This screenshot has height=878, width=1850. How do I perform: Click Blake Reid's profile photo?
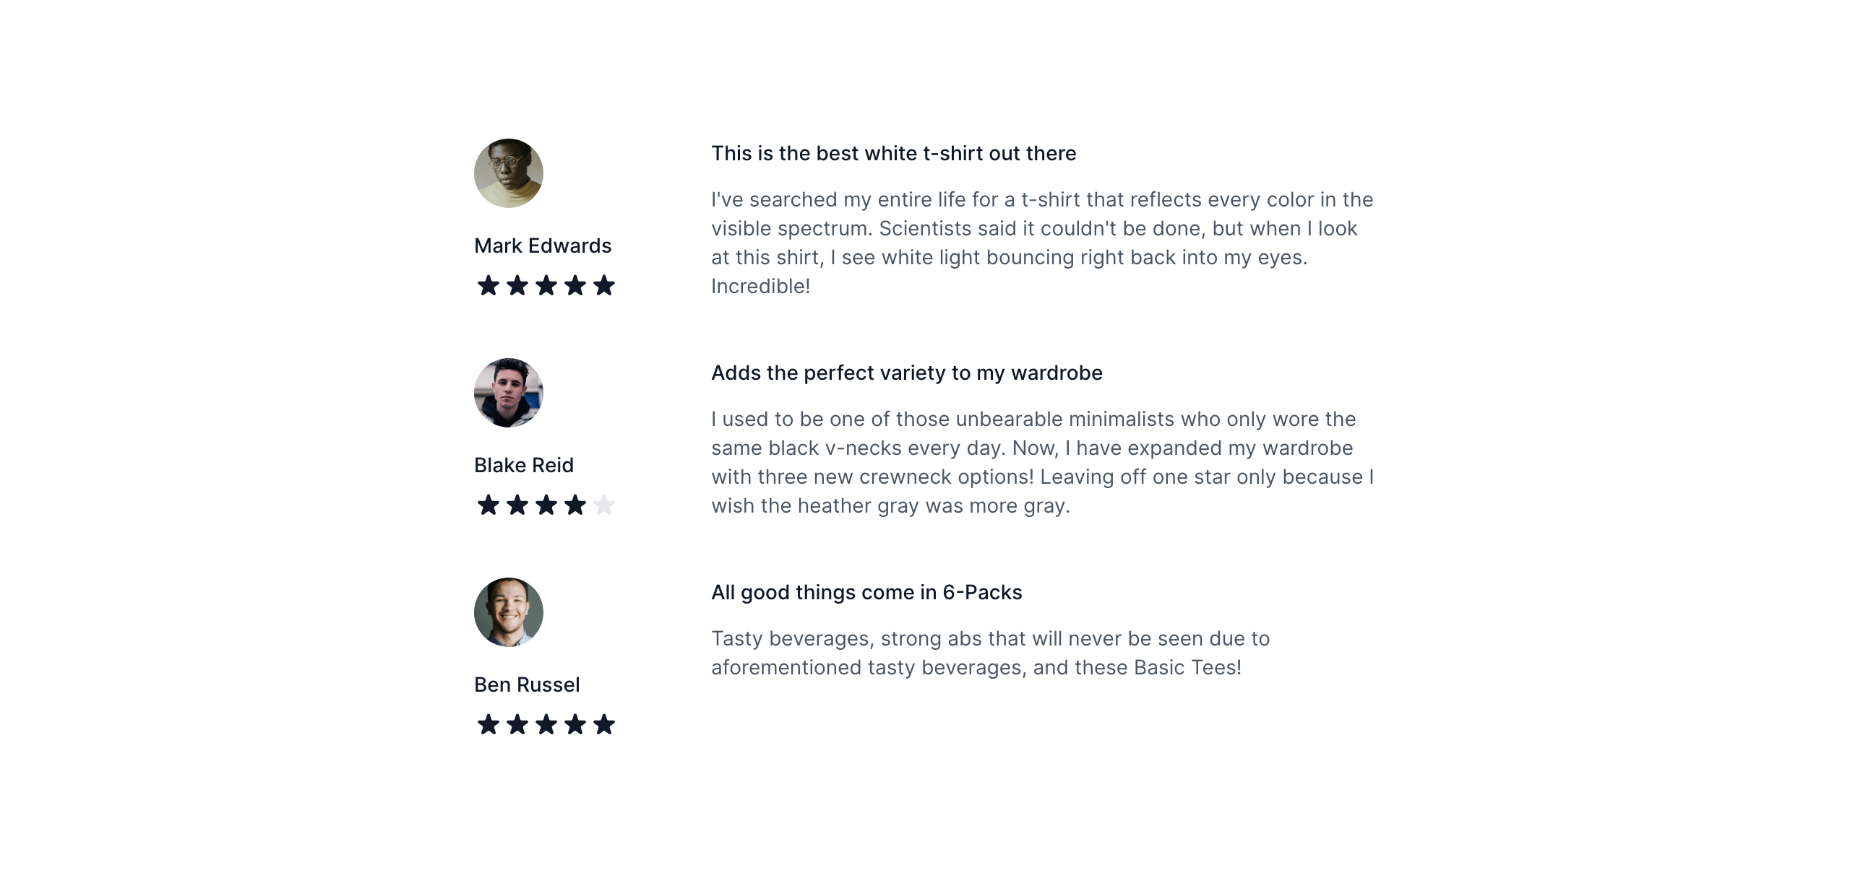coord(509,393)
